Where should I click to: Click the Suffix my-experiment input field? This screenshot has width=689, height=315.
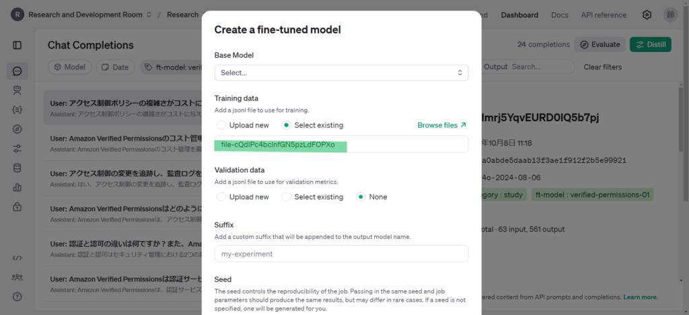point(341,254)
